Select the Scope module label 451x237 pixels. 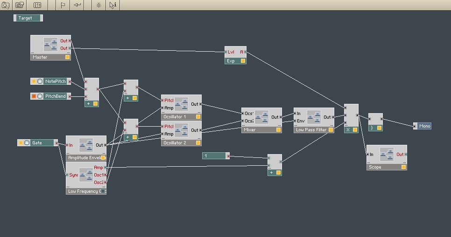pyautogui.click(x=375, y=167)
